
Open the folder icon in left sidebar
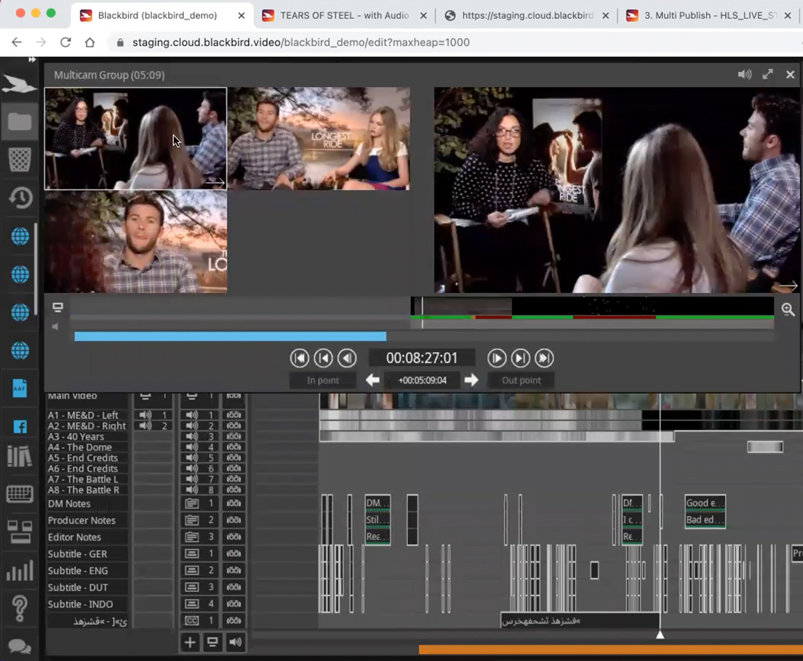[x=20, y=122]
